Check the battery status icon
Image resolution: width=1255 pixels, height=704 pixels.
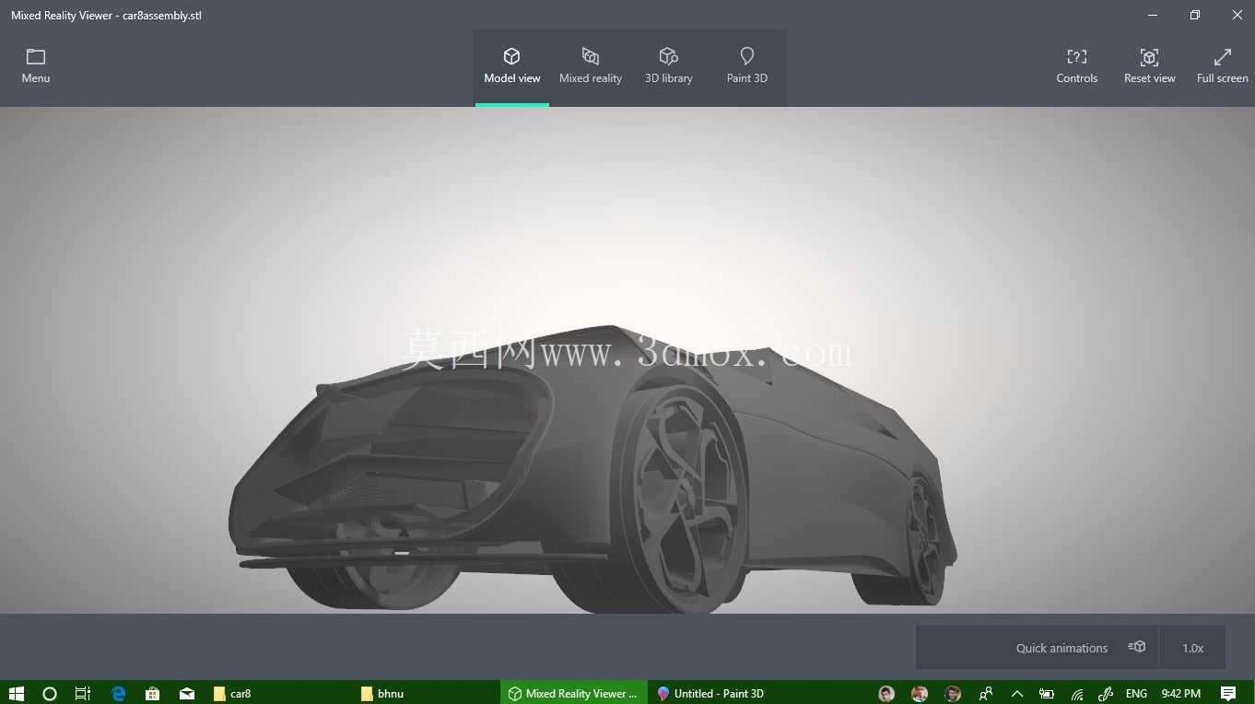[1047, 693]
